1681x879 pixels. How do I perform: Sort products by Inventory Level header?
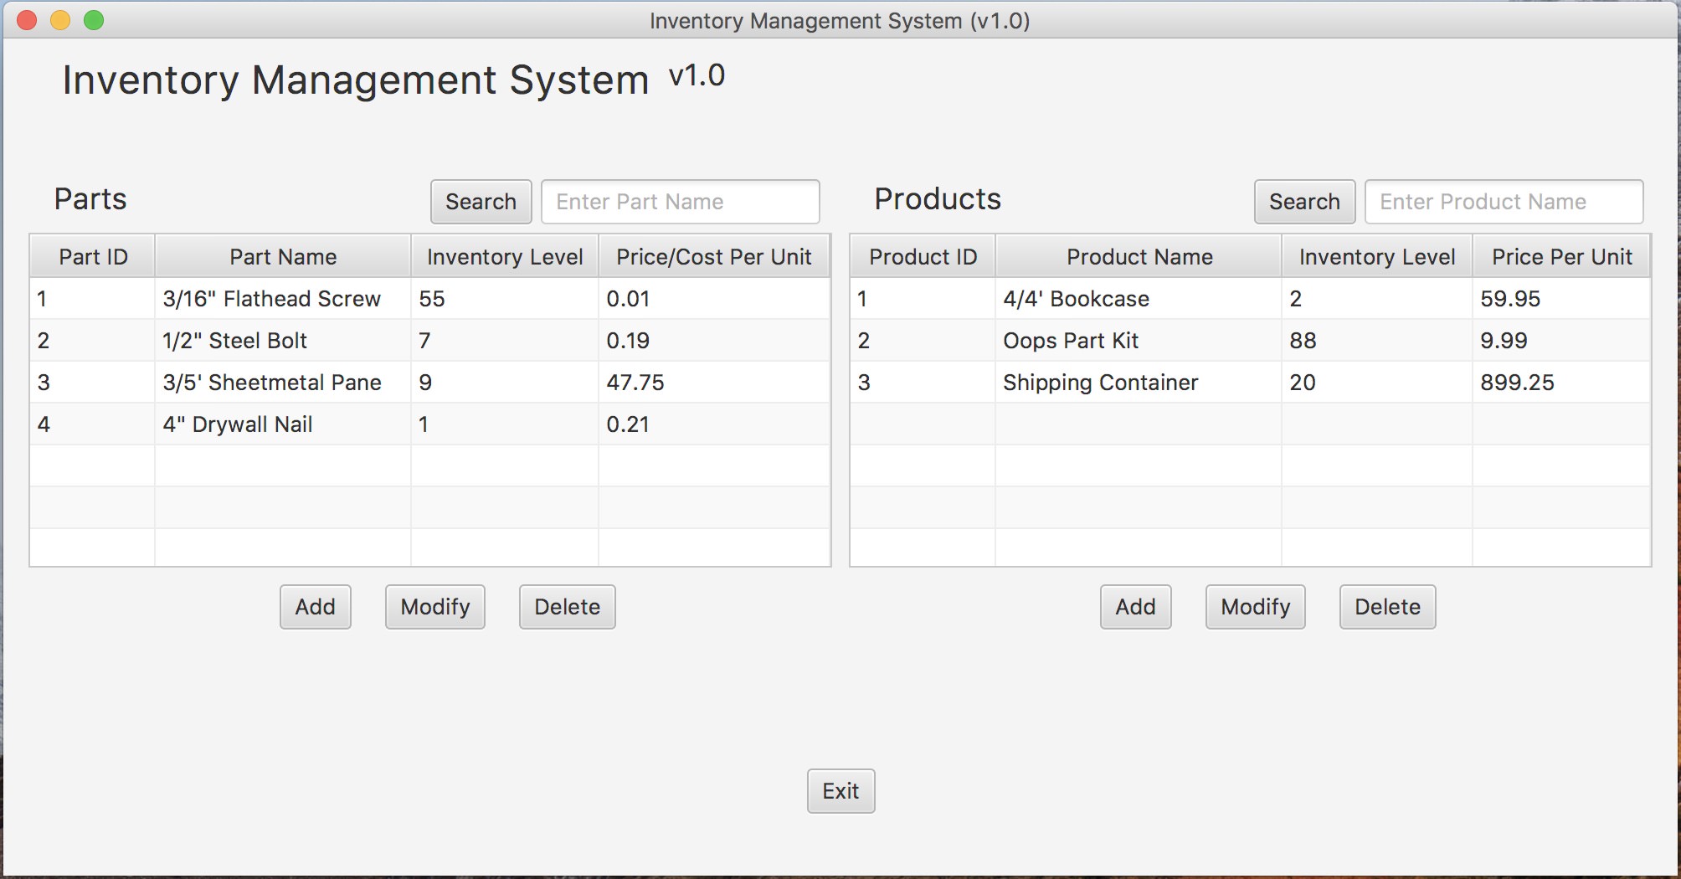pos(1377,257)
